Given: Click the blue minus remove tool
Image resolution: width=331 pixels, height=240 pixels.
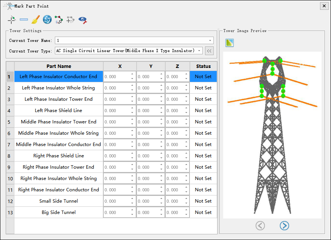Looking at the screenshot, I should pos(23,20).
